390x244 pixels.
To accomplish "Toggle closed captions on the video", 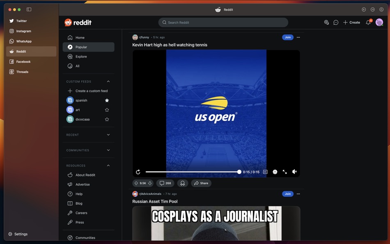I will 265,172.
